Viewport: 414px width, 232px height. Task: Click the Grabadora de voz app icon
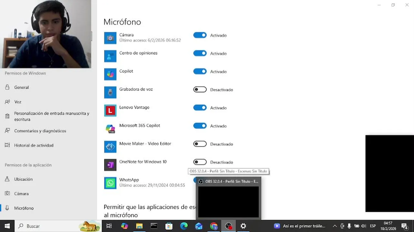tap(110, 92)
